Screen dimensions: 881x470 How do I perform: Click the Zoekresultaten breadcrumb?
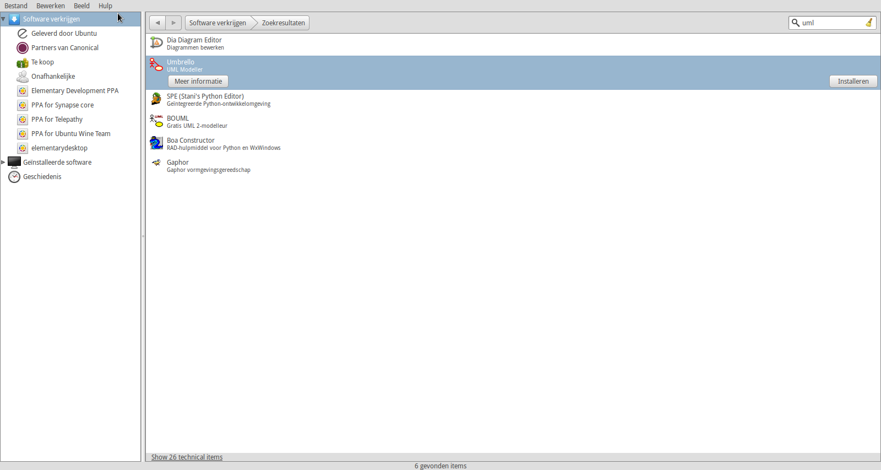point(283,23)
